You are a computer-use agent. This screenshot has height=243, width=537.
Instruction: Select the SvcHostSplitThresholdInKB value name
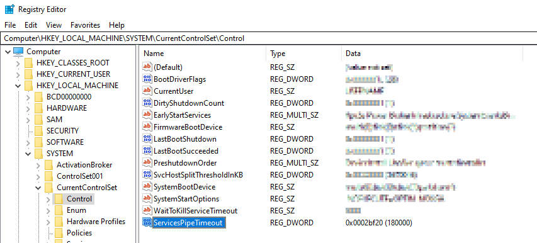(x=198, y=175)
